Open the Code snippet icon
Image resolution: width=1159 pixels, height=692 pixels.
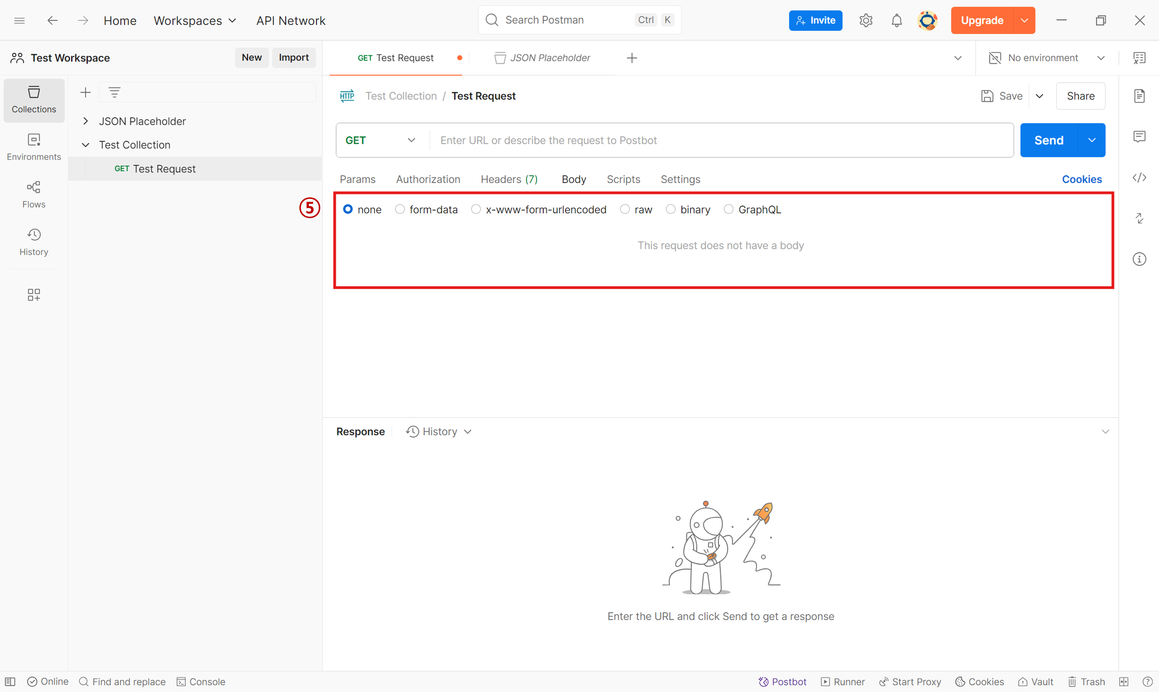click(x=1139, y=178)
